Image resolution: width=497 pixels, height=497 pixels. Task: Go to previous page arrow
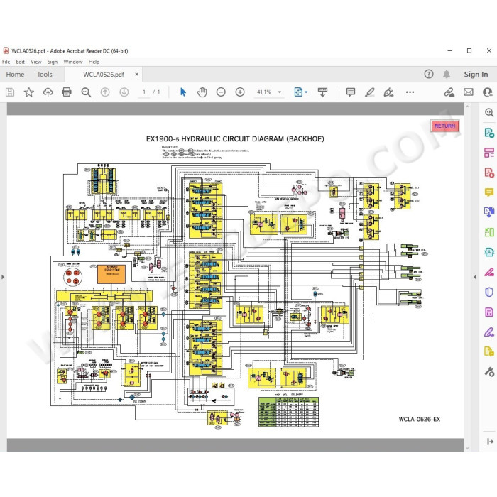(105, 92)
